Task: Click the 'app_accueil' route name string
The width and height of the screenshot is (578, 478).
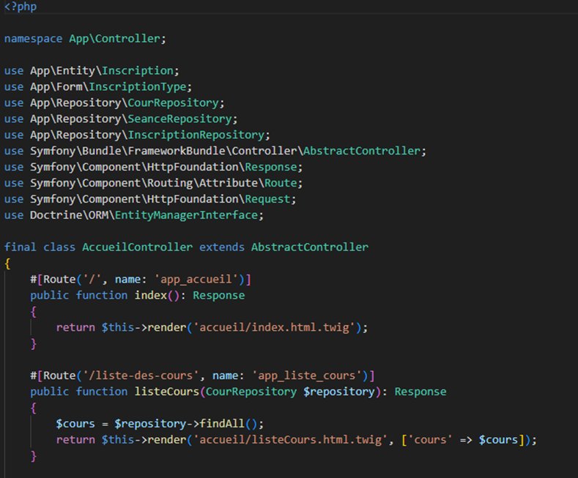Action: (x=196, y=280)
